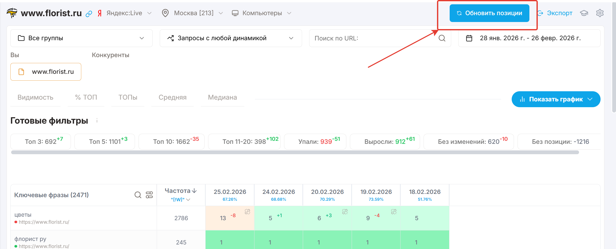Viewport: 616px width, 249px height.
Task: Click the broken link icon in 25.02.2026 cell
Action: pyautogui.click(x=247, y=212)
